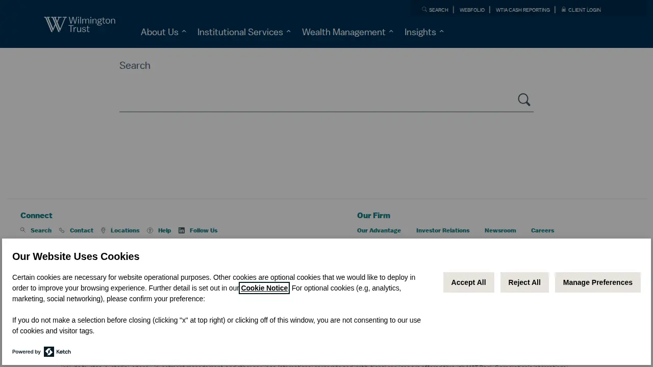
Task: Click the footer Search magnifier icon
Action: tap(23, 230)
